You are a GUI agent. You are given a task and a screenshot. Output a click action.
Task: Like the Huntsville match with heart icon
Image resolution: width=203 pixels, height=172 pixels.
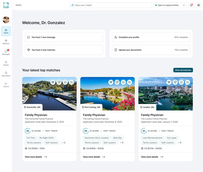point(53,82)
